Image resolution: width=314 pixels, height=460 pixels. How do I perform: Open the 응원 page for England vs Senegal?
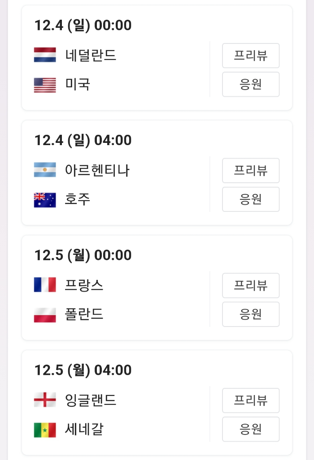(251, 429)
